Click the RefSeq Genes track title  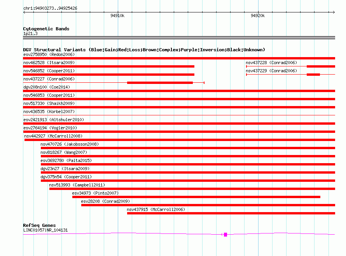[x=39, y=225]
